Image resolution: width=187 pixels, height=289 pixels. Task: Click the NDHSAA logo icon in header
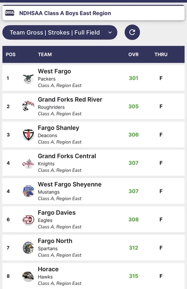pos(10,13)
